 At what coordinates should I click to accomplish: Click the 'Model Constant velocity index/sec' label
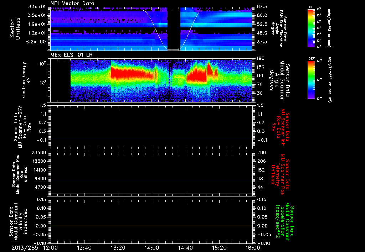18,221
